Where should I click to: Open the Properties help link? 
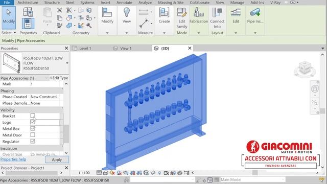coord(13,159)
